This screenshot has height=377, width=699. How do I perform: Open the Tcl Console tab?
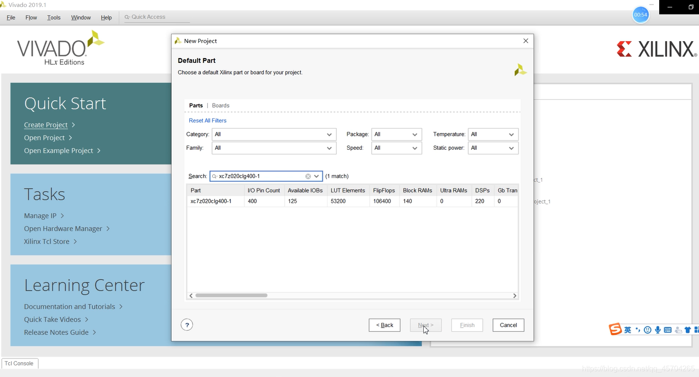(x=19, y=364)
